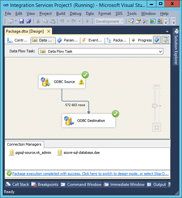
Task: Open the Redo history dropdown arrow
Action: click(80, 21)
